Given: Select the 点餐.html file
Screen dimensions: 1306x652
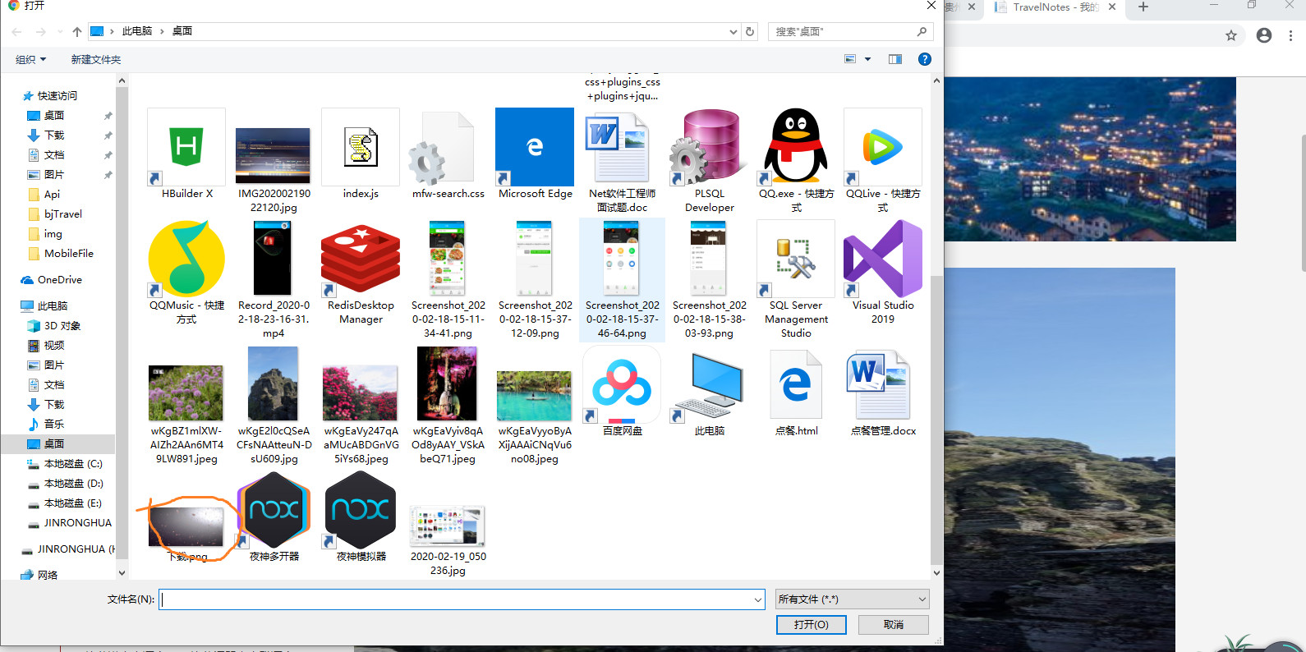Looking at the screenshot, I should 796,384.
